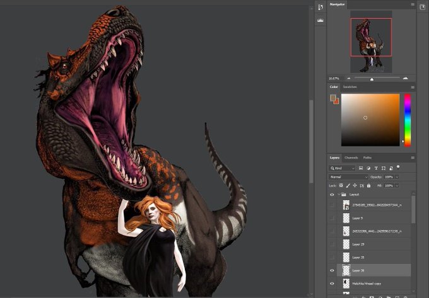This screenshot has width=429, height=298.
Task: Open the Fill slider dropdown arrow
Action: tap(397, 186)
